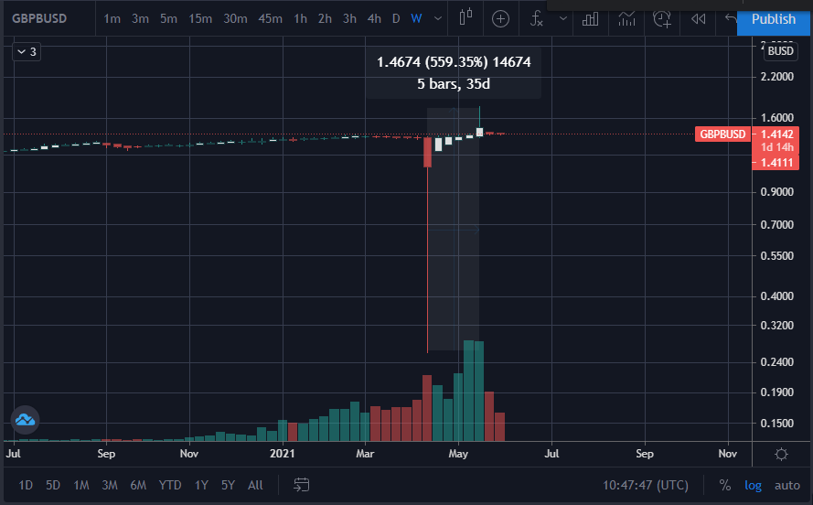The image size is (813, 505).
Task: Switch to the 2h interval
Action: 325,18
